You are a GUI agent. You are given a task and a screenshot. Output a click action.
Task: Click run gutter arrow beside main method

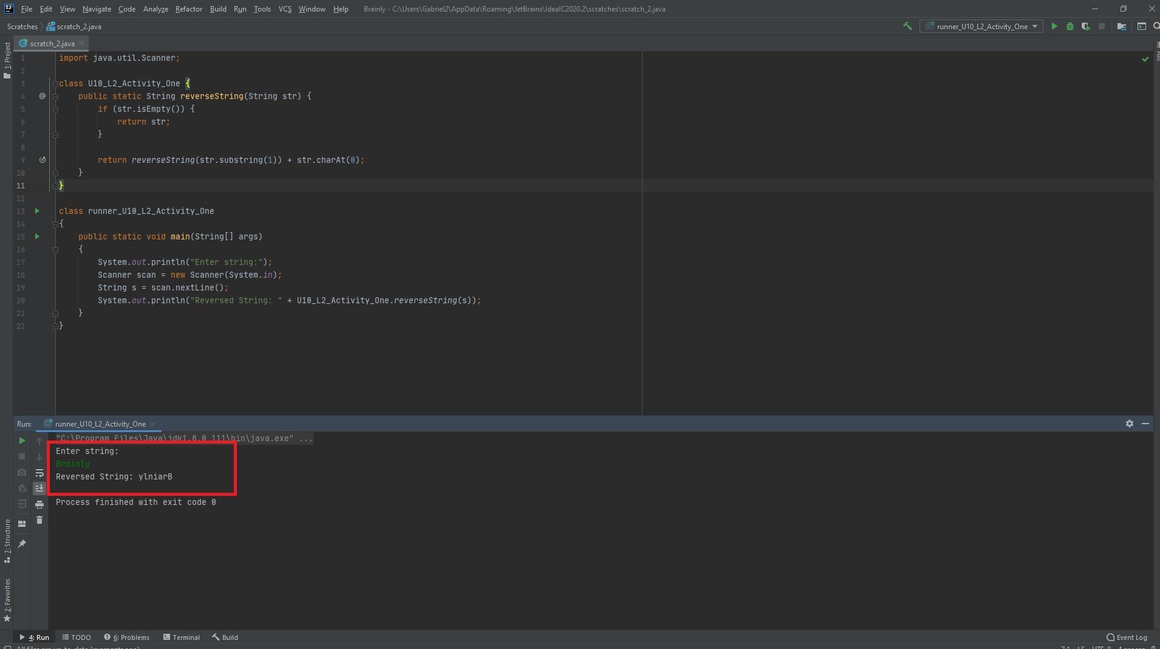(x=37, y=236)
